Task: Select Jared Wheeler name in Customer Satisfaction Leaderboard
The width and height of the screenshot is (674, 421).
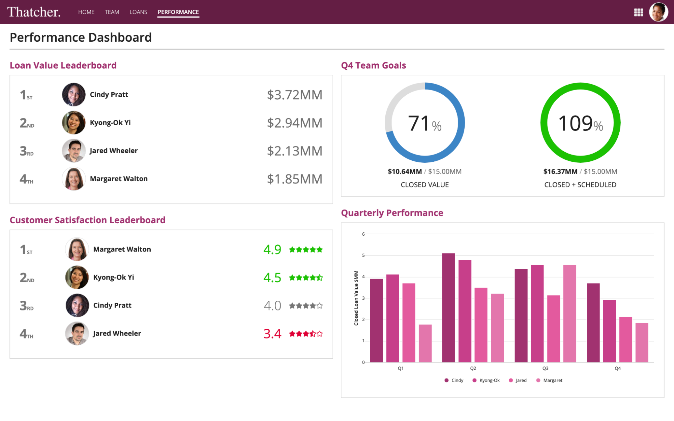Action: pyautogui.click(x=117, y=333)
